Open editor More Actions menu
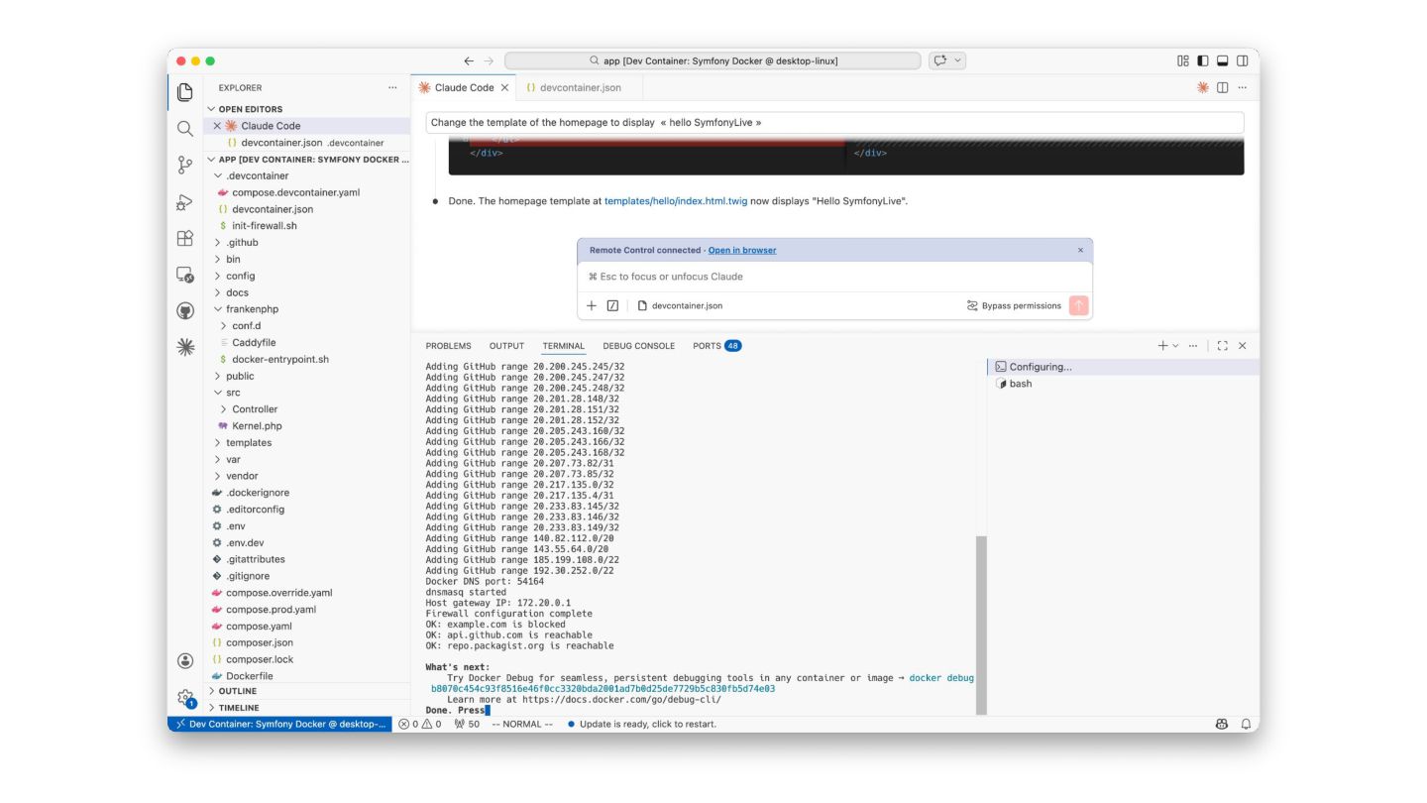The image size is (1427, 803). 1243,87
